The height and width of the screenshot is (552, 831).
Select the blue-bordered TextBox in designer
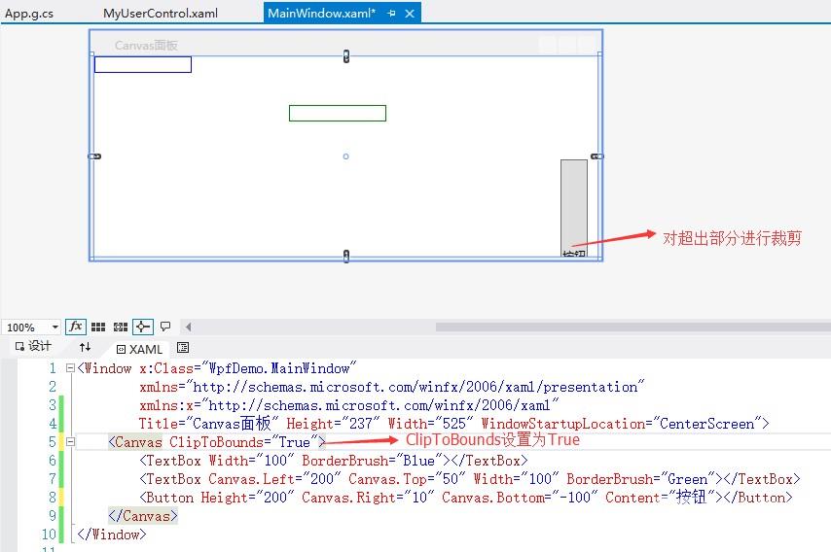pyautogui.click(x=143, y=64)
